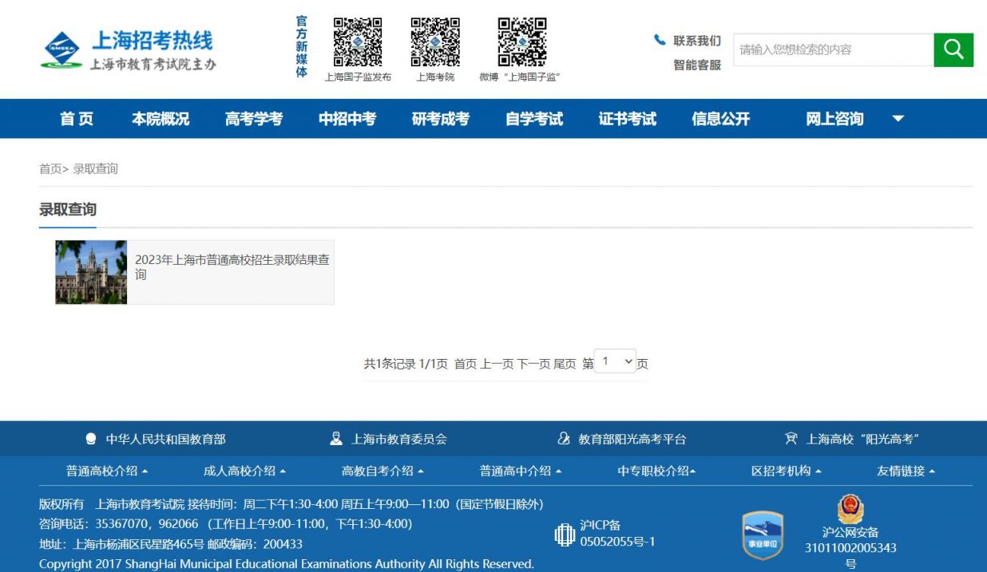Viewport: 987px width, 572px height.
Task: Click the college building thumbnail image
Action: pyautogui.click(x=91, y=272)
